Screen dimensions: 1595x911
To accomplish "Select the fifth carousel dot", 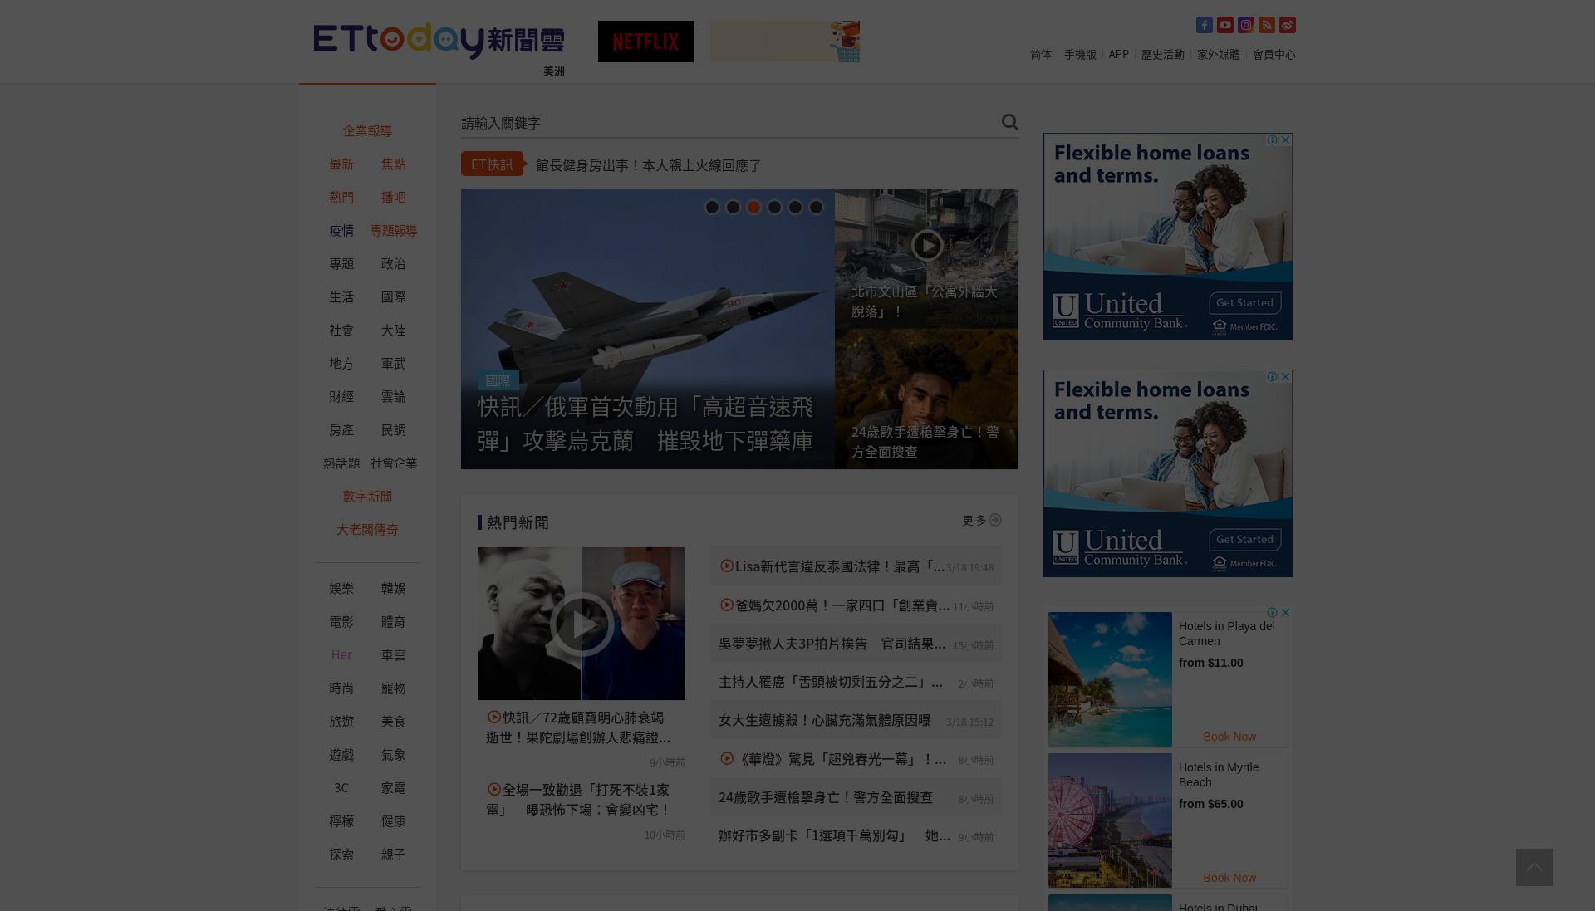I will 795,208.
